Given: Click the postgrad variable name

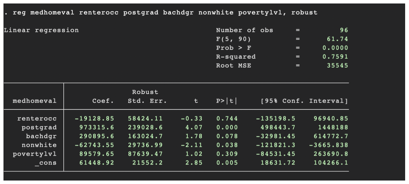Looking at the screenshot, I should coord(39,127).
